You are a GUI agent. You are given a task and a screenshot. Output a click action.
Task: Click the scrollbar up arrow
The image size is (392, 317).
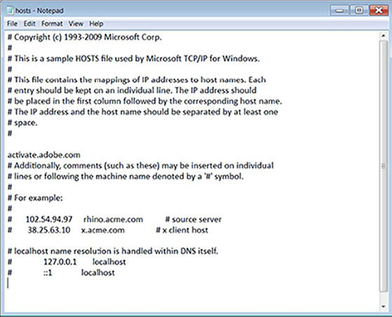click(384, 36)
